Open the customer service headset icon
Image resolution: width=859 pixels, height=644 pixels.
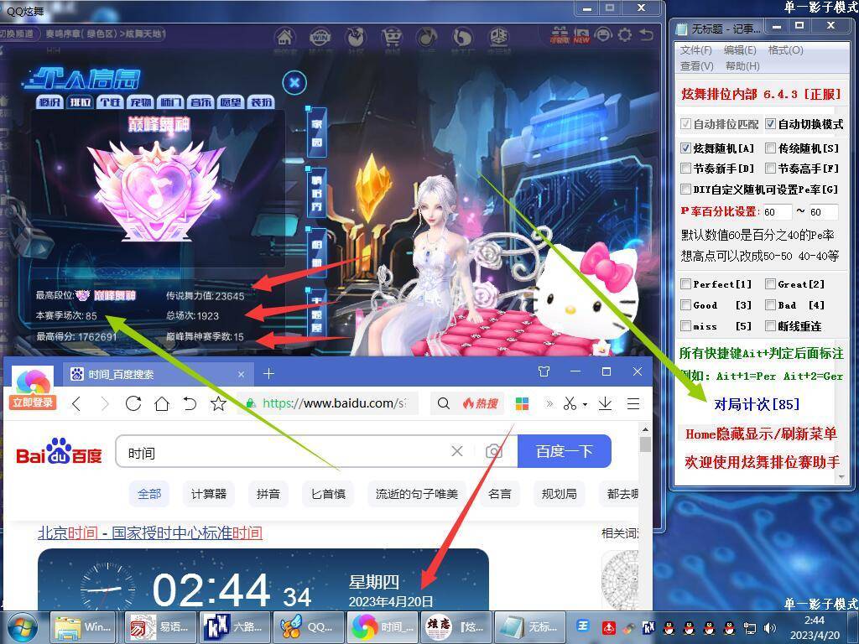[x=603, y=35]
